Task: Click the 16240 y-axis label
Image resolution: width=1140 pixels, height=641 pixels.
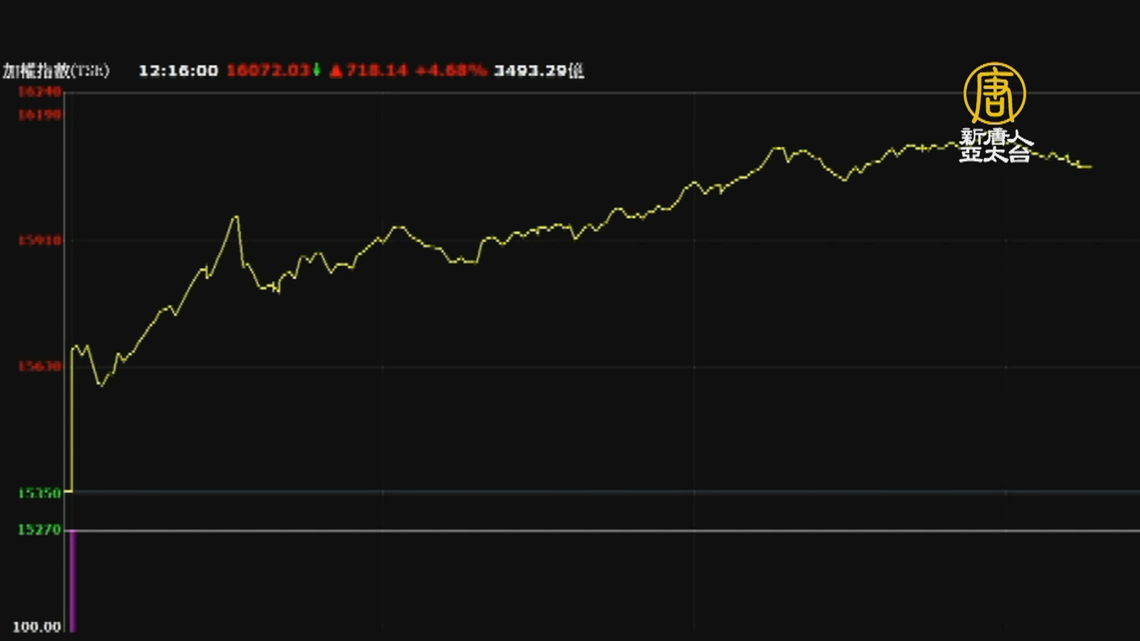Action: click(39, 91)
